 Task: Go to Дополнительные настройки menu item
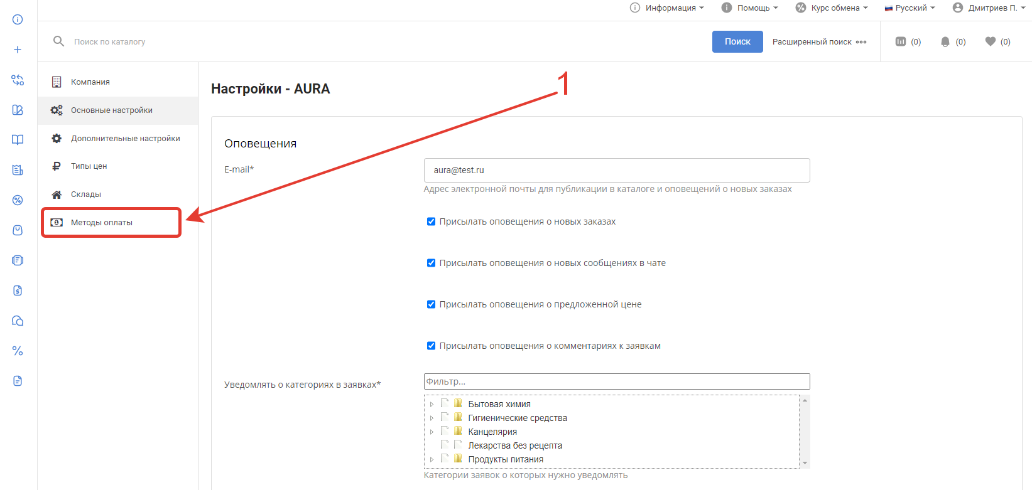tap(125, 139)
